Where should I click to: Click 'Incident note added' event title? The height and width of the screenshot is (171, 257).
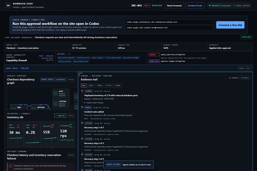[94, 112]
